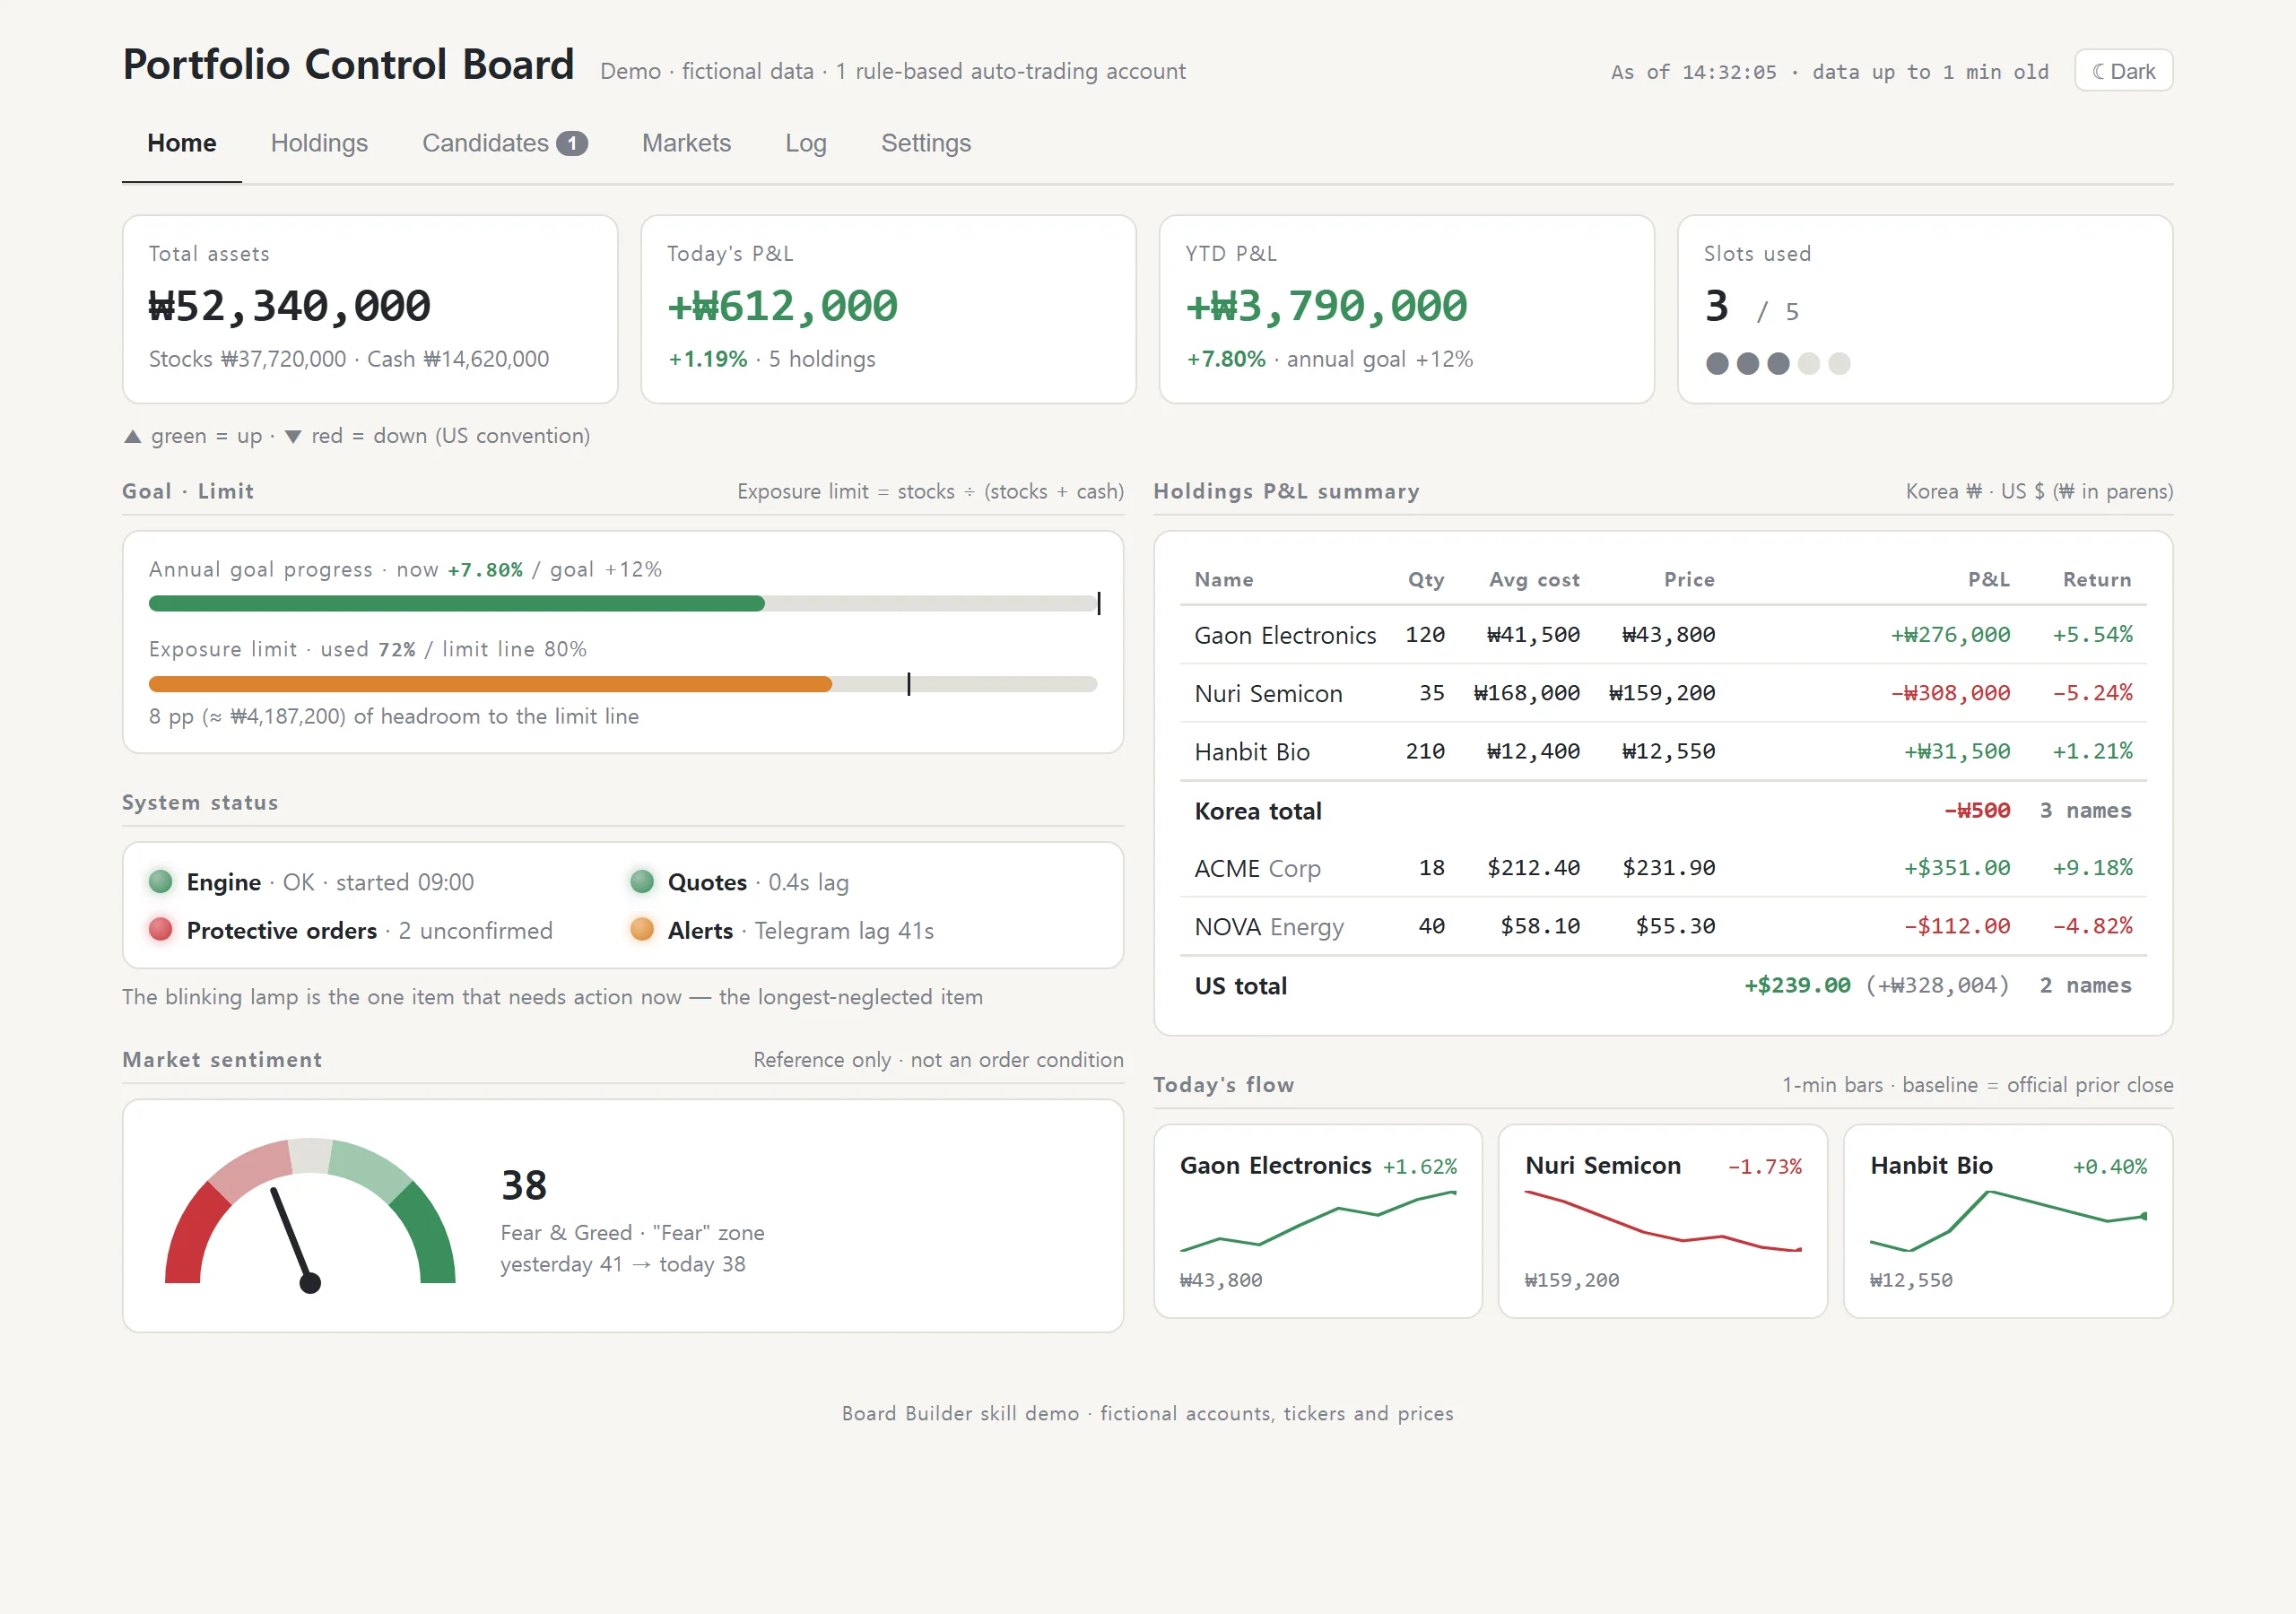The height and width of the screenshot is (1614, 2296).
Task: Click the first filled slot dot
Action: point(1717,363)
